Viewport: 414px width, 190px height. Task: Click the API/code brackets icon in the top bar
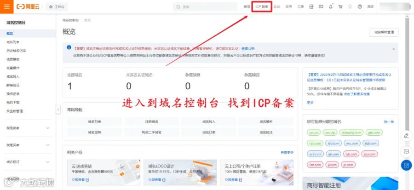click(x=311, y=7)
